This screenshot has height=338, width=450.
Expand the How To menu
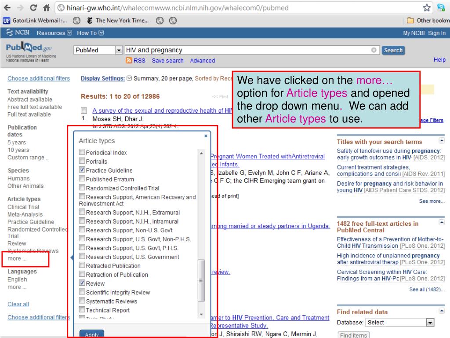click(90, 33)
